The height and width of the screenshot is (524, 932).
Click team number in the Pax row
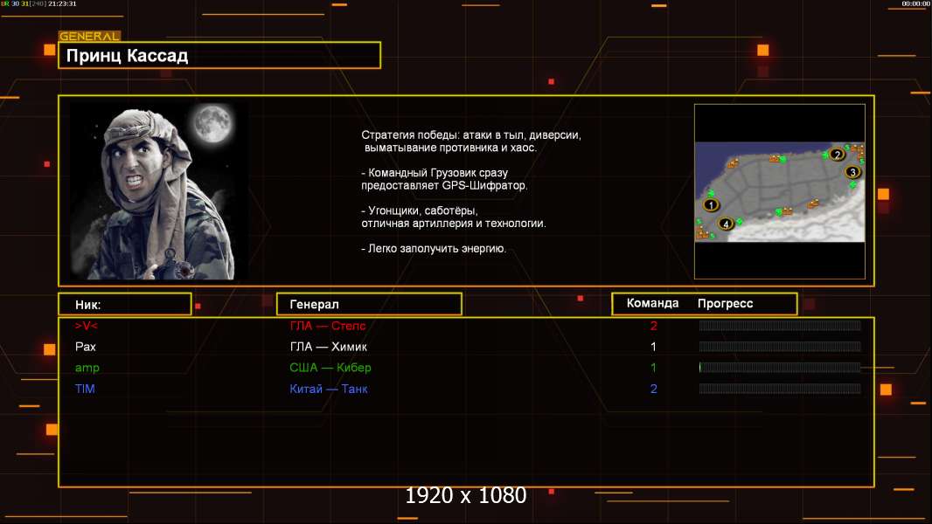(x=654, y=347)
